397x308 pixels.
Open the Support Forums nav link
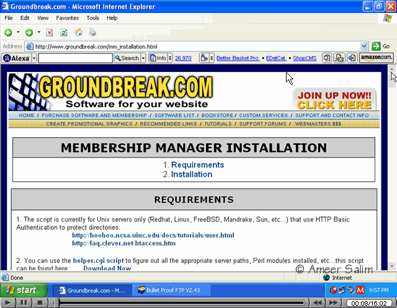[263, 124]
